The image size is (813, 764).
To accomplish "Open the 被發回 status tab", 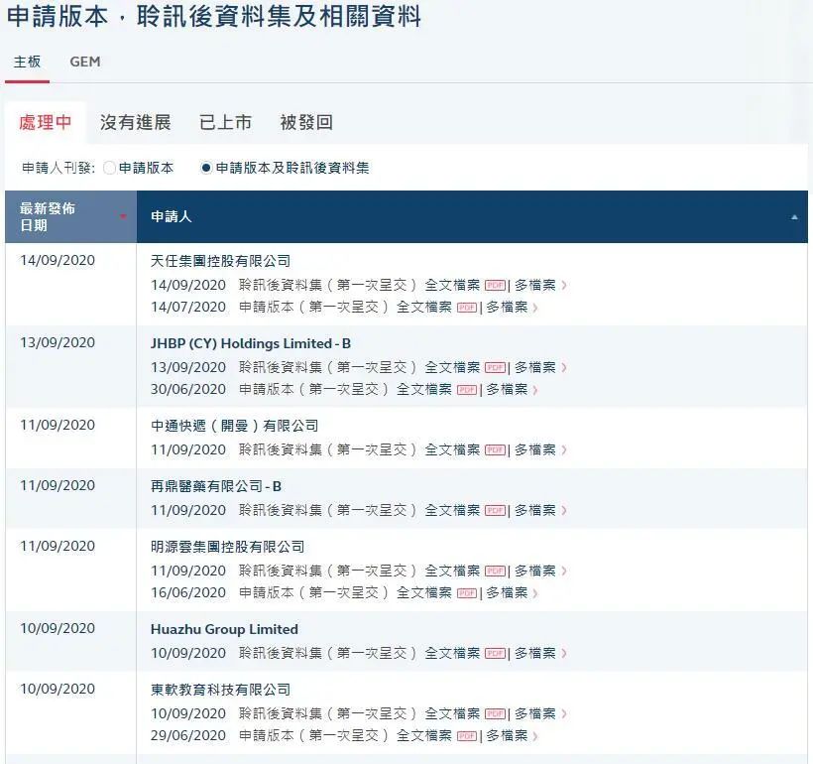I will pos(306,122).
